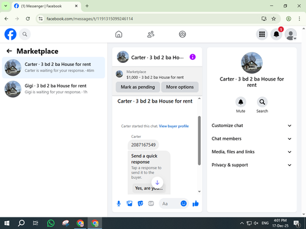
Task: Click chat scroll up arrow
Action: 200,98
